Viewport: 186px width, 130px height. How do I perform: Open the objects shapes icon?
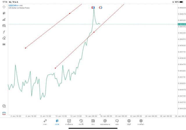tap(4, 38)
